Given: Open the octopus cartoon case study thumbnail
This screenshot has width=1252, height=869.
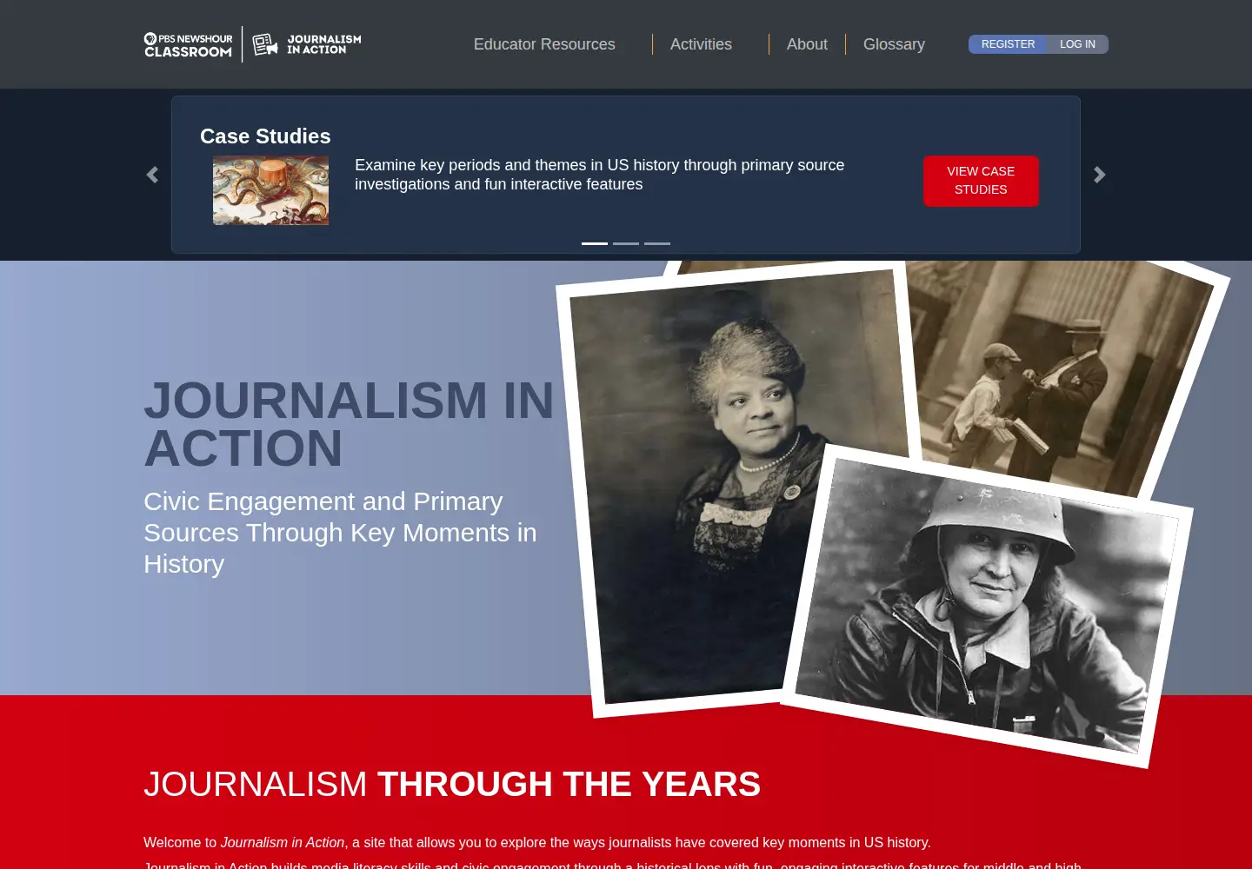Looking at the screenshot, I should point(271,190).
